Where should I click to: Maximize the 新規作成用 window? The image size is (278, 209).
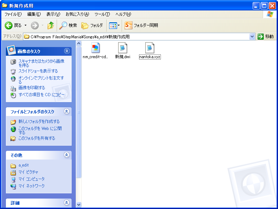[264, 6]
